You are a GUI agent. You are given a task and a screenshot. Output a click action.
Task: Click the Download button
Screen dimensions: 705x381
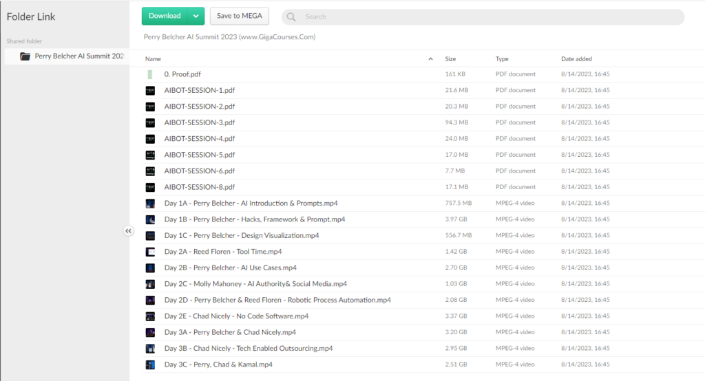[165, 17]
